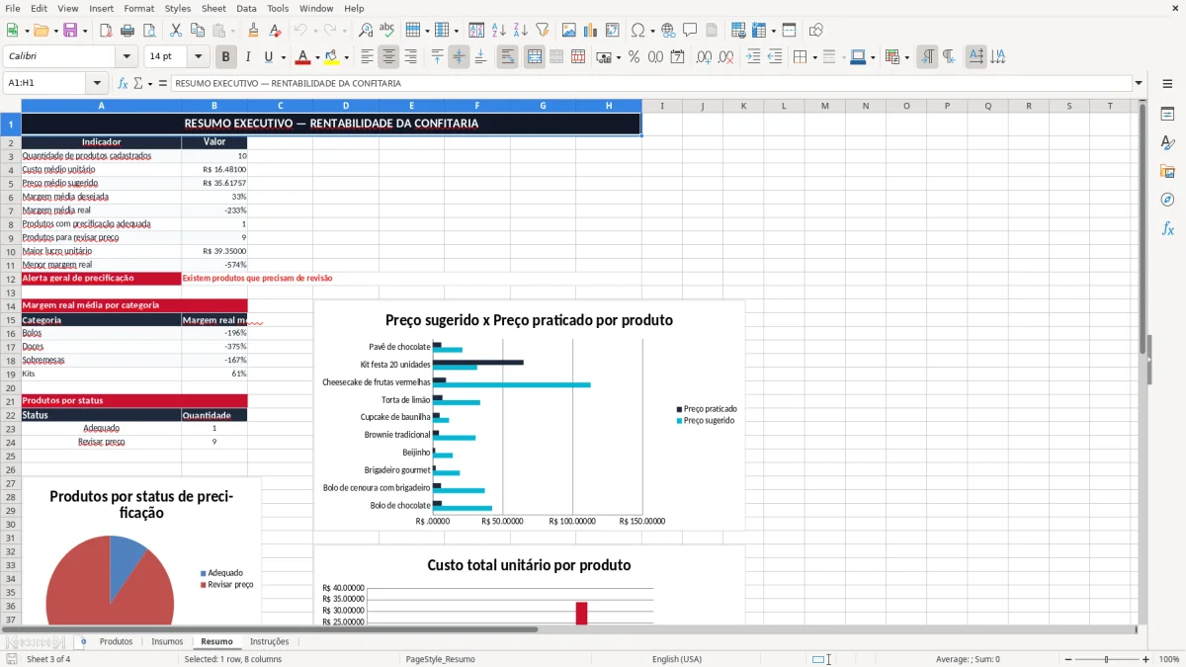Switch to the Insumos sheet tab
Screen dimensions: 1186x667
[167, 641]
